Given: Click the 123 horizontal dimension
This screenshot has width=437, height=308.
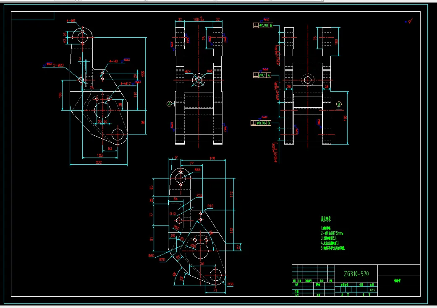Looking at the screenshot, I should click(100, 155).
